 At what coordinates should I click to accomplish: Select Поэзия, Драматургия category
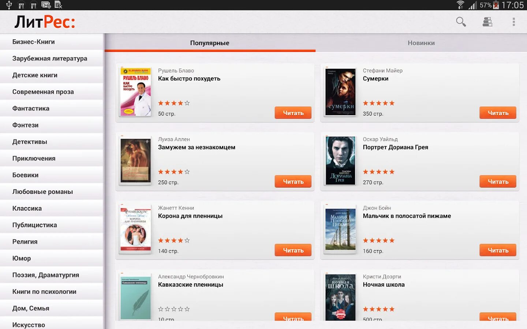[52, 275]
